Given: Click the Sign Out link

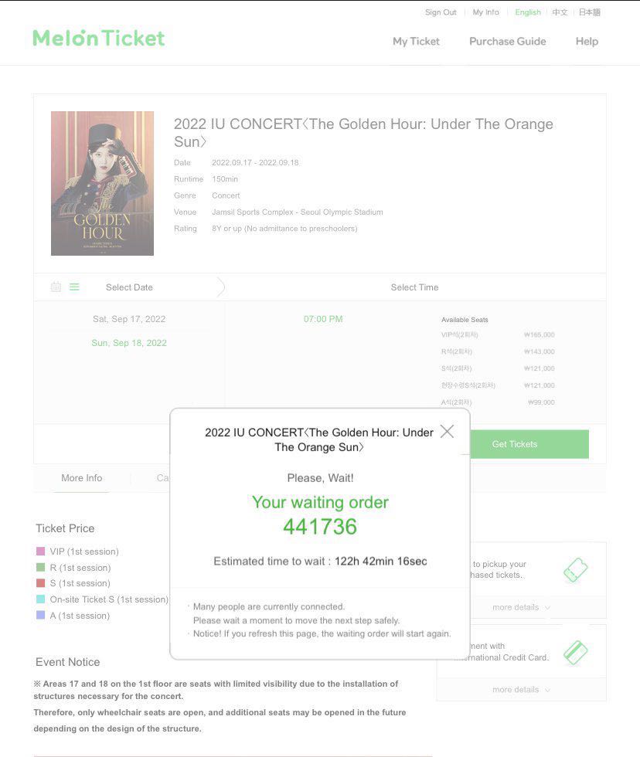Looking at the screenshot, I should (x=441, y=12).
